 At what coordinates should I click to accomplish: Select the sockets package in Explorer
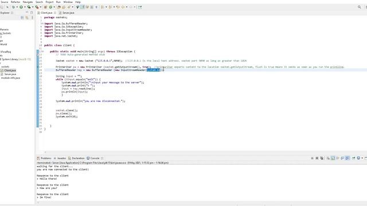[x=5, y=66]
